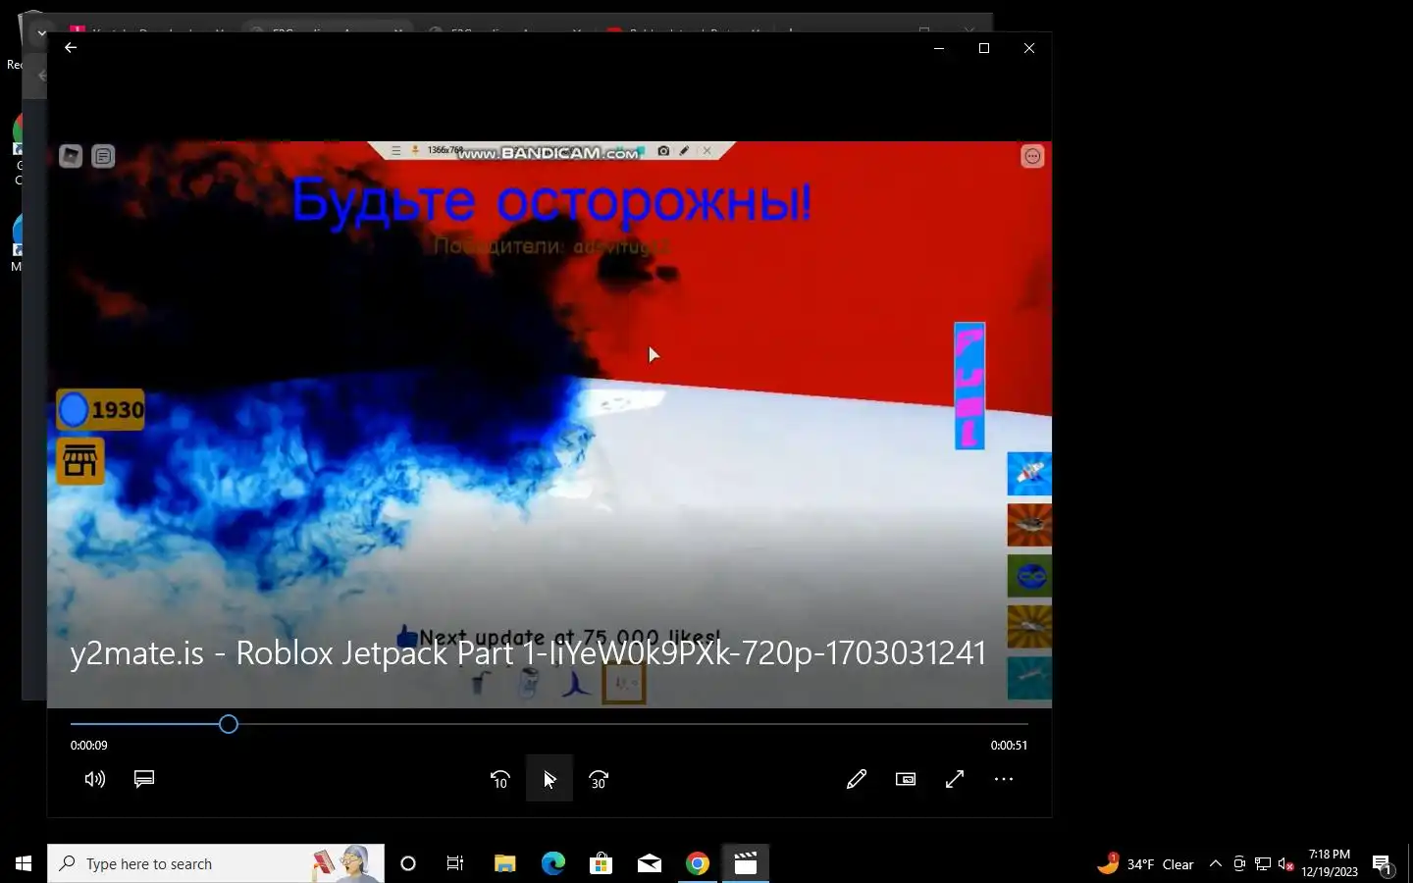Expand the hidden system tray icons
Screen dimensions: 1413x883
[1216, 863]
